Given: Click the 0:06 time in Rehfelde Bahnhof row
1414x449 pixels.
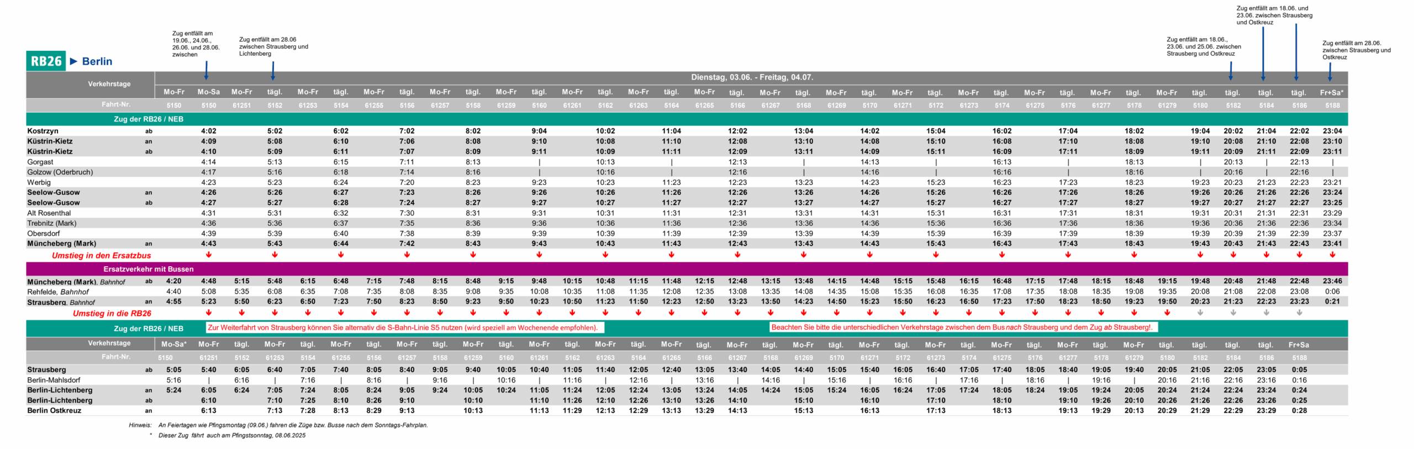Looking at the screenshot, I should [1332, 292].
